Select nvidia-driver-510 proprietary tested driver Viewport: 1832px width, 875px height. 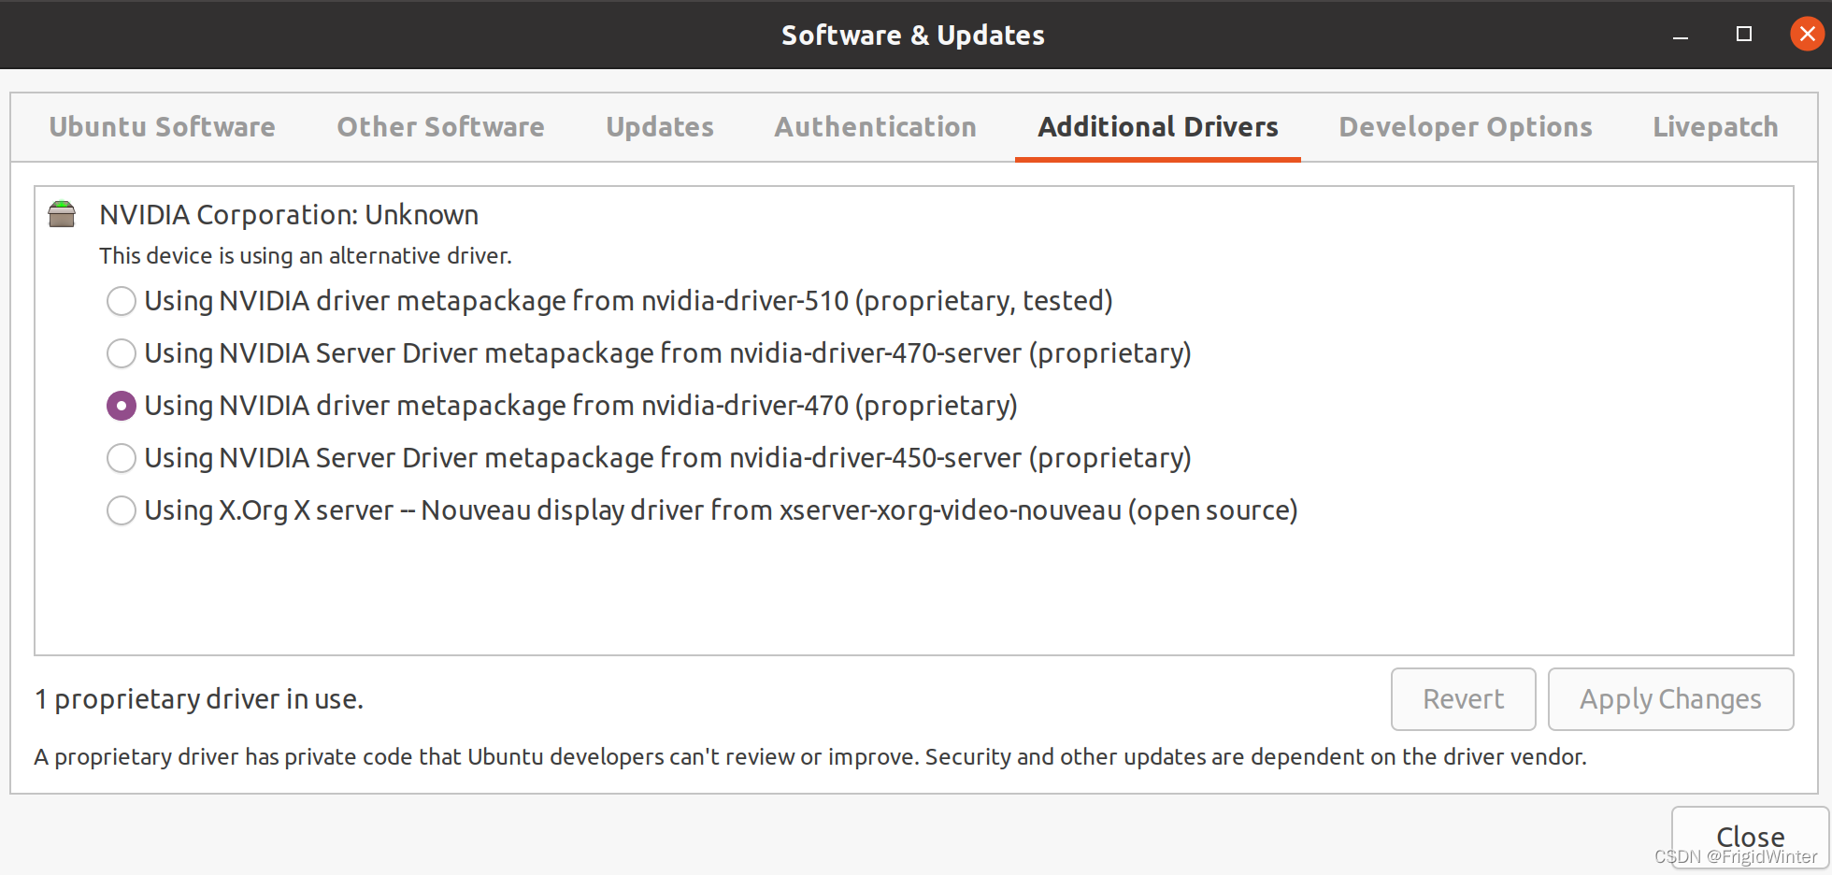point(122,301)
